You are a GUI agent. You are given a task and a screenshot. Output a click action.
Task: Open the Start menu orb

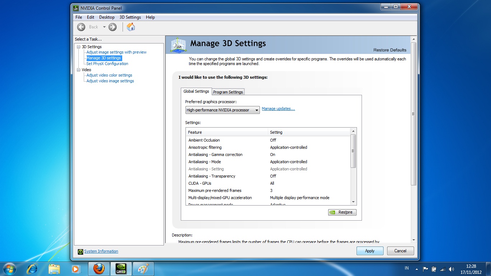(10, 268)
